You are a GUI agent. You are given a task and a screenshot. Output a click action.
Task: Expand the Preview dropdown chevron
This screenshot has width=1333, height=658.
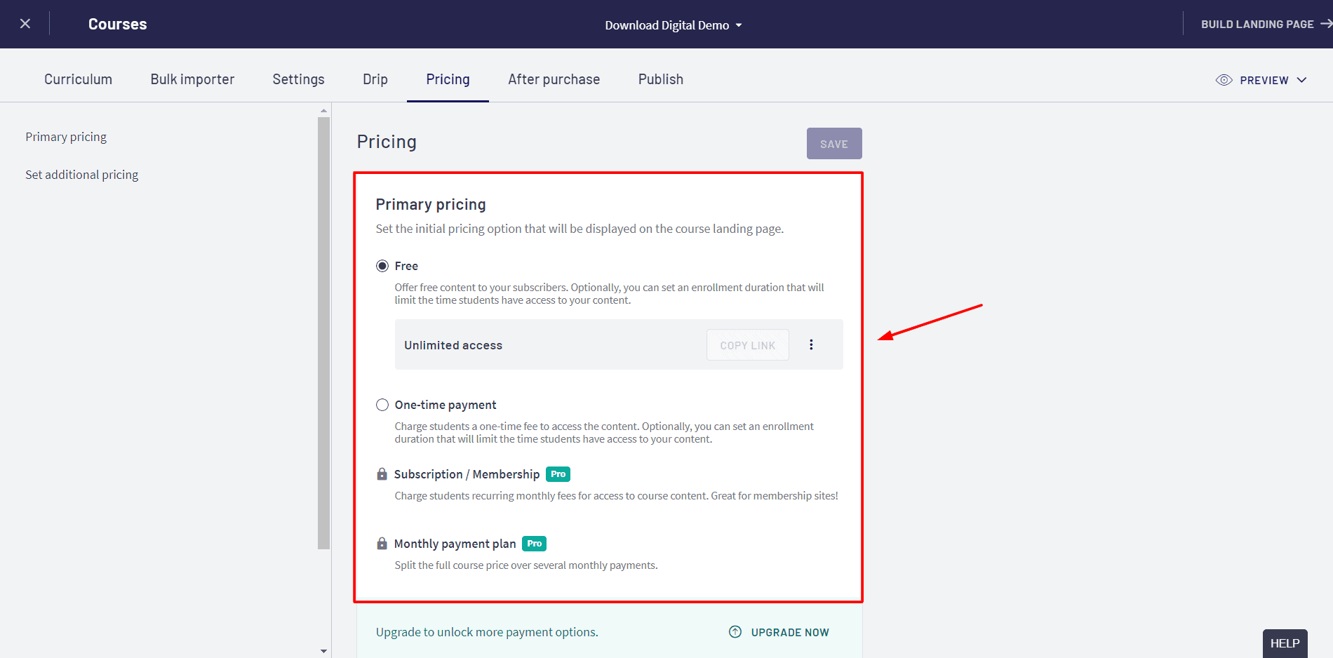[1301, 80]
